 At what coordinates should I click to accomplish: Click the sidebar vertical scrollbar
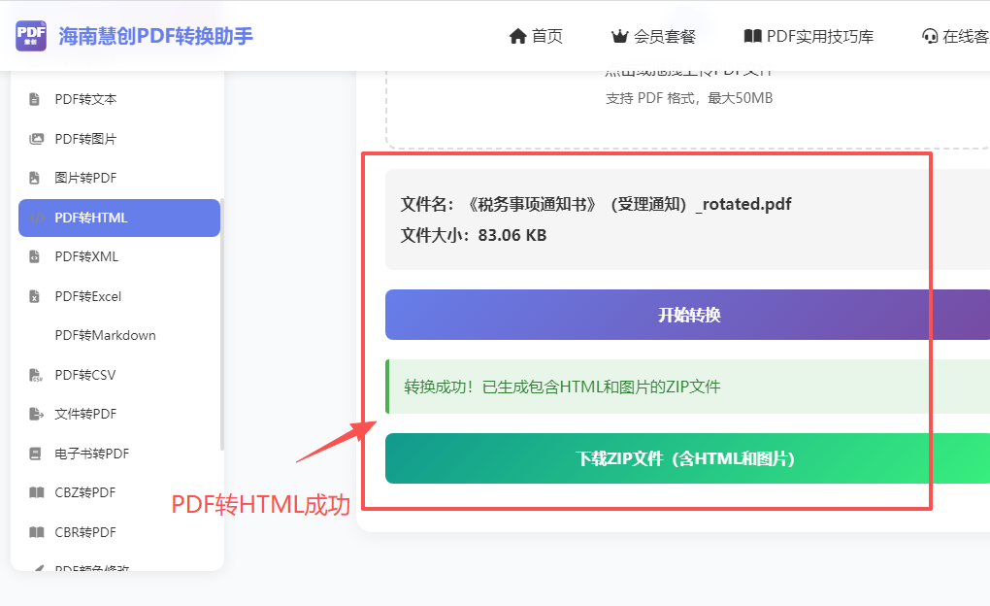(221, 324)
